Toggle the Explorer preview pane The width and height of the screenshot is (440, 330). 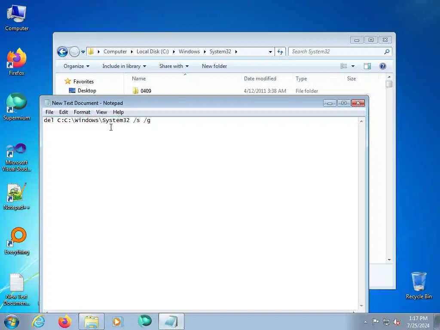click(367, 66)
